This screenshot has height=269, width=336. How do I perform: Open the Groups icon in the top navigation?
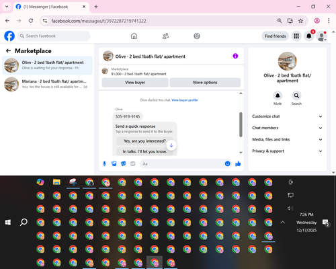click(197, 36)
